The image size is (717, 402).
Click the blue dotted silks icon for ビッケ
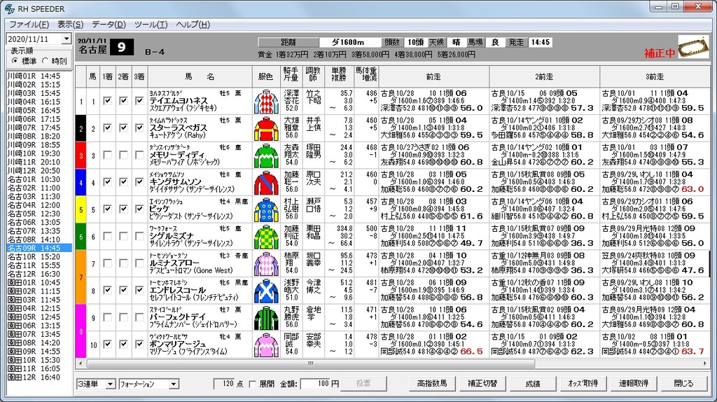(266, 209)
